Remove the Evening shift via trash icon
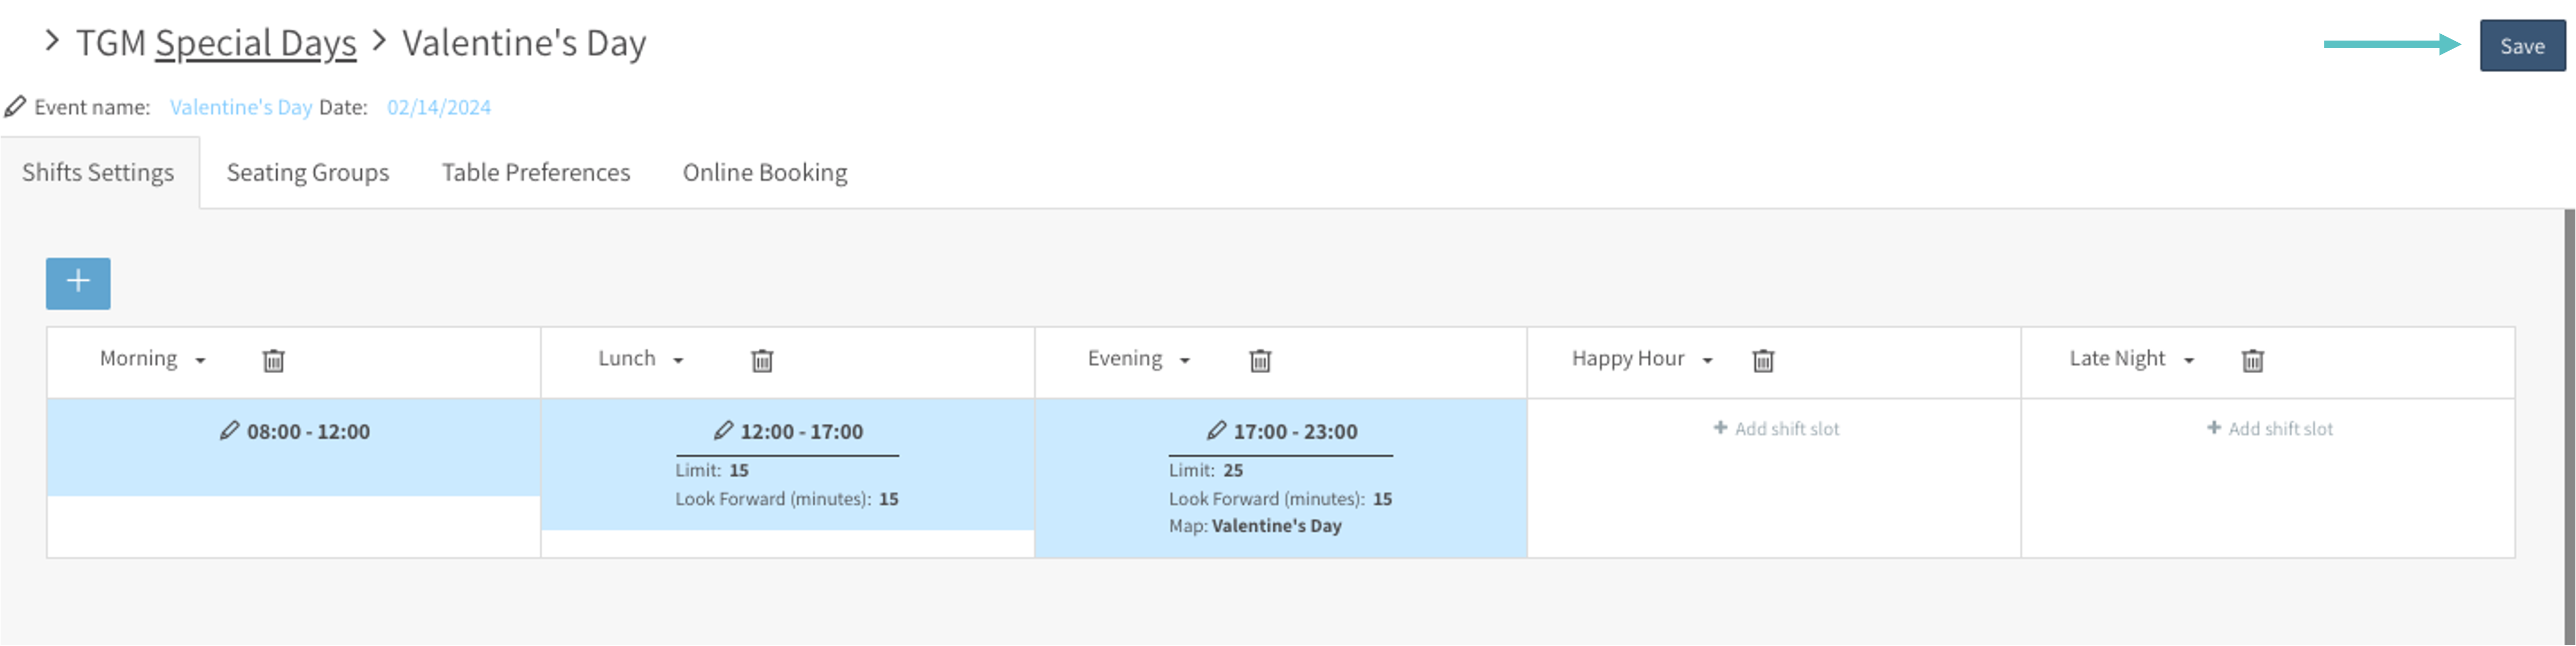Image resolution: width=2576 pixels, height=646 pixels. click(x=1260, y=360)
